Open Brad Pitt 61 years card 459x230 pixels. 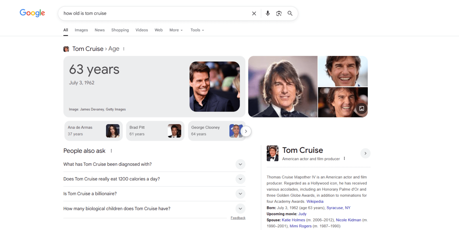[x=155, y=131]
